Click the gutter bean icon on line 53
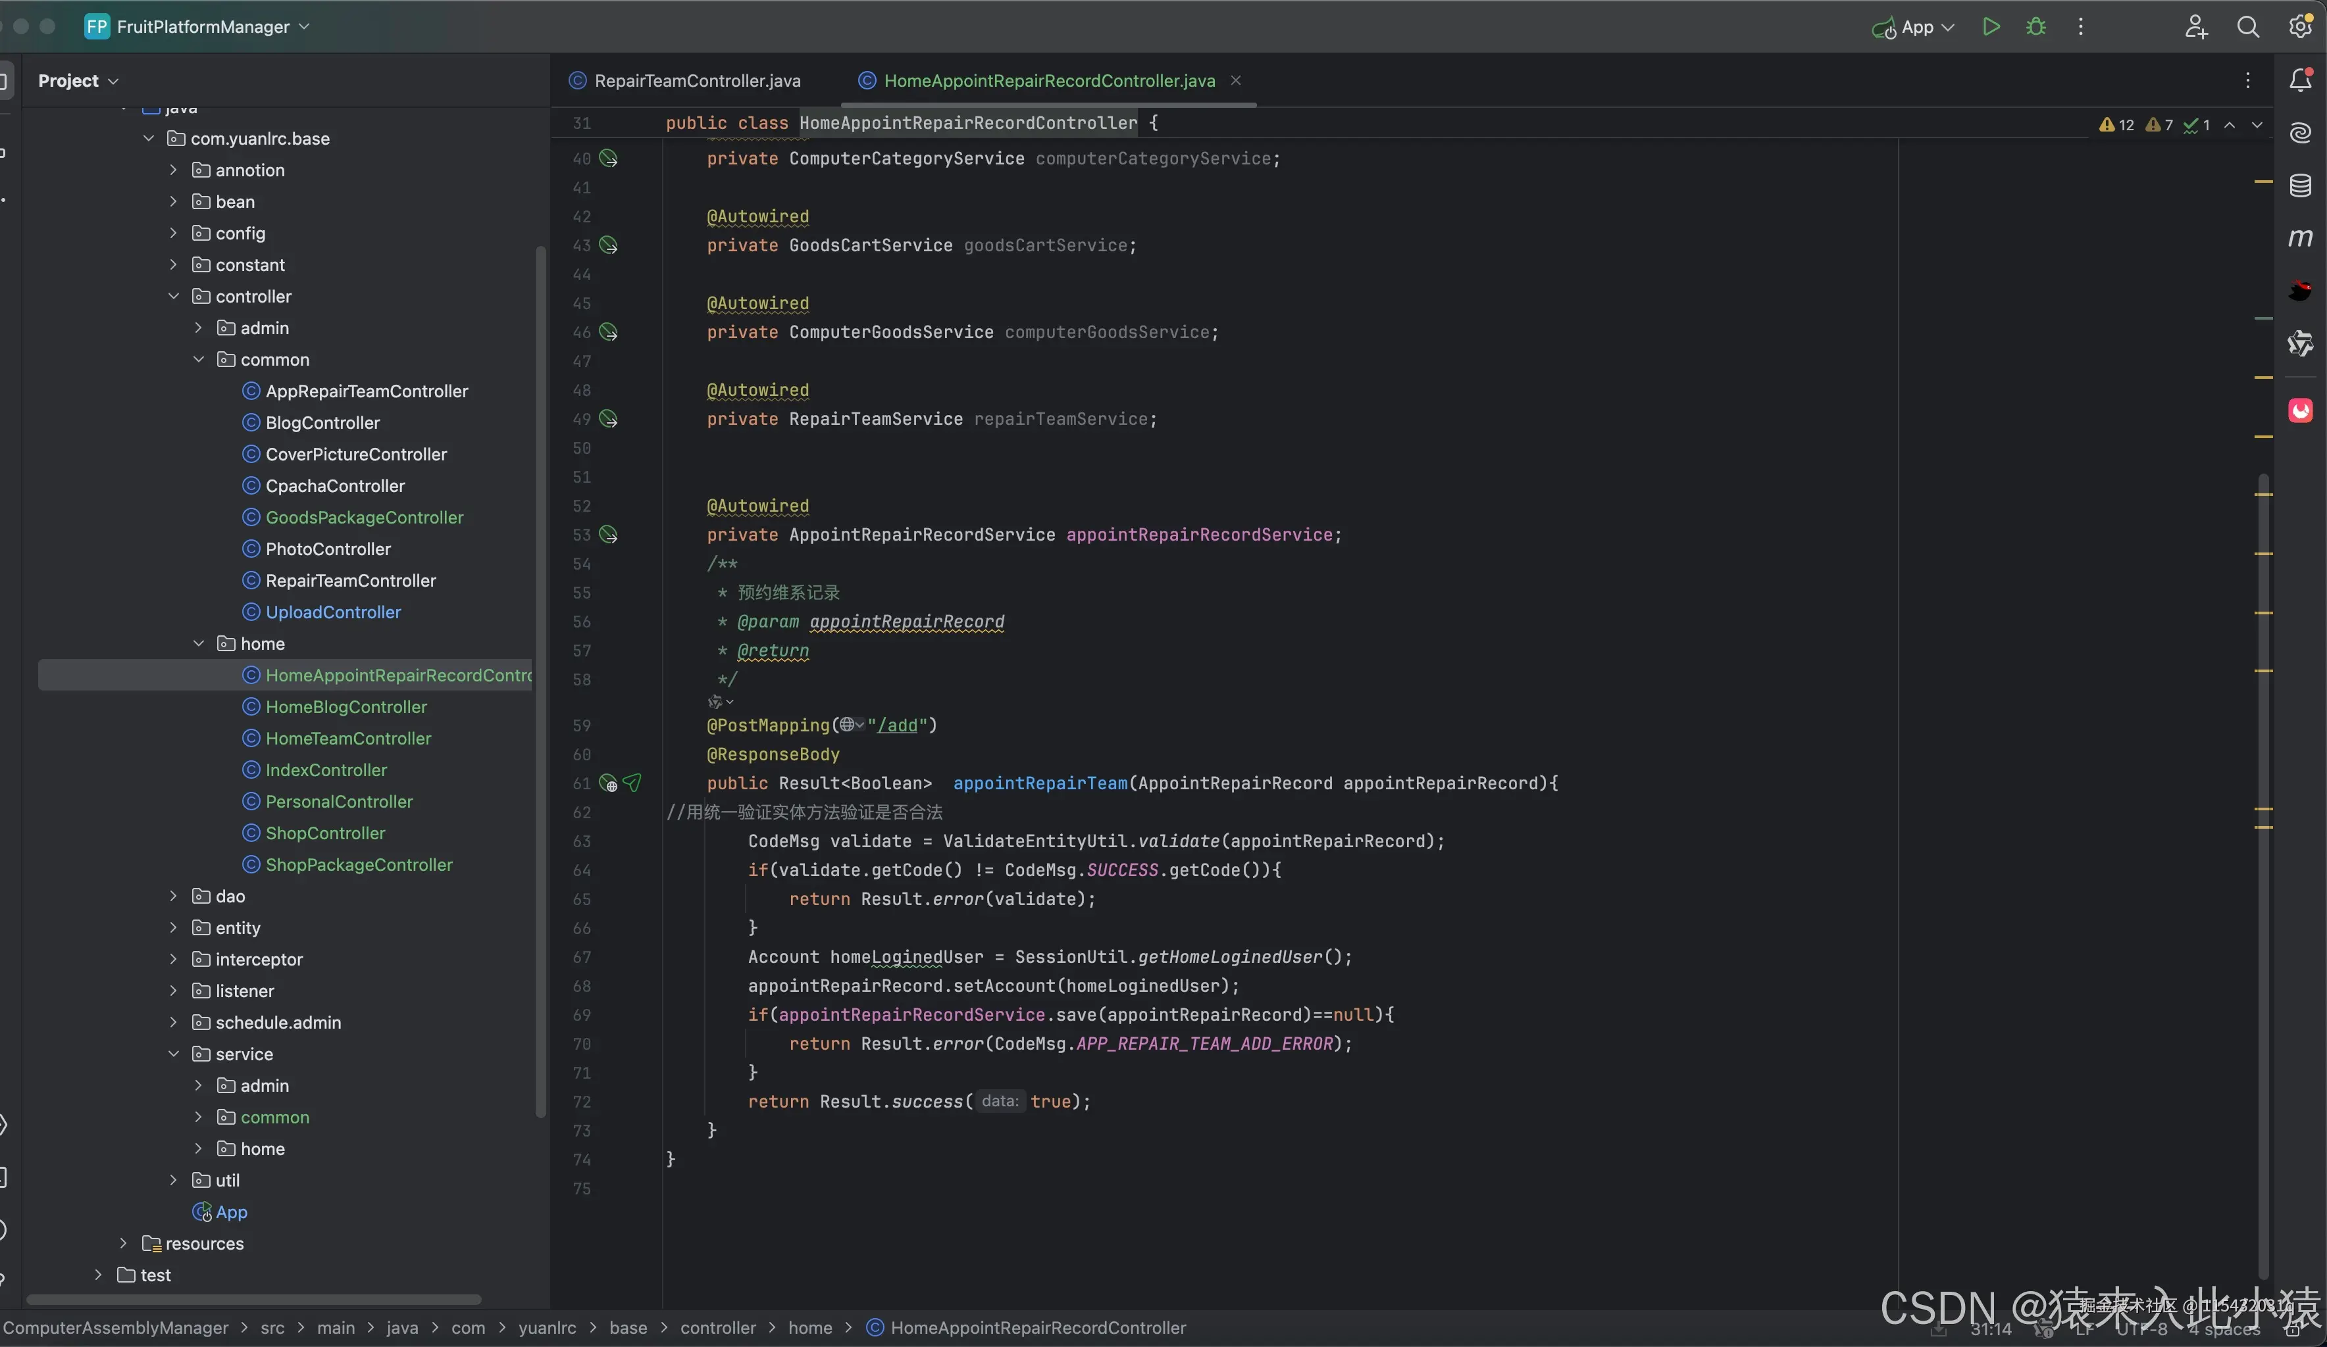This screenshot has height=1347, width=2327. pyautogui.click(x=607, y=535)
